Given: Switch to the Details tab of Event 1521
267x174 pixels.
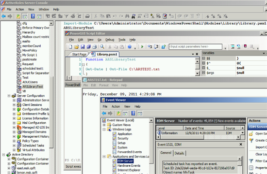Looking at the screenshot, I should (x=179, y=153).
